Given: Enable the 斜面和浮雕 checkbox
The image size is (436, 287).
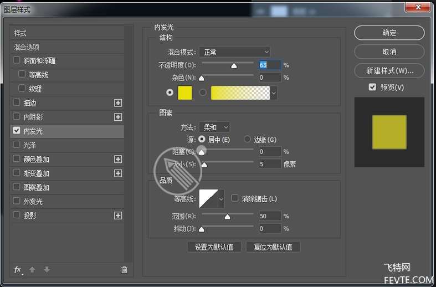Looking at the screenshot, I should [17, 60].
